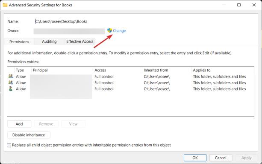
Task: Open the Effective Access tab
Action: (80, 41)
